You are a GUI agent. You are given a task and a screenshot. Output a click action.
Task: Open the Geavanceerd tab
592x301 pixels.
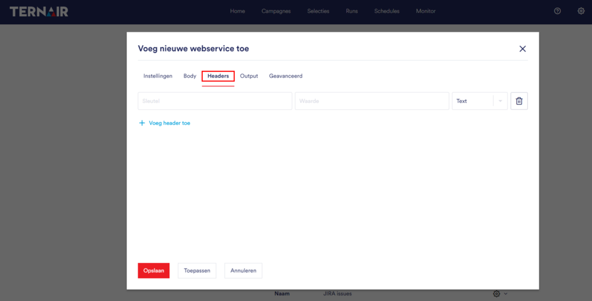click(286, 76)
